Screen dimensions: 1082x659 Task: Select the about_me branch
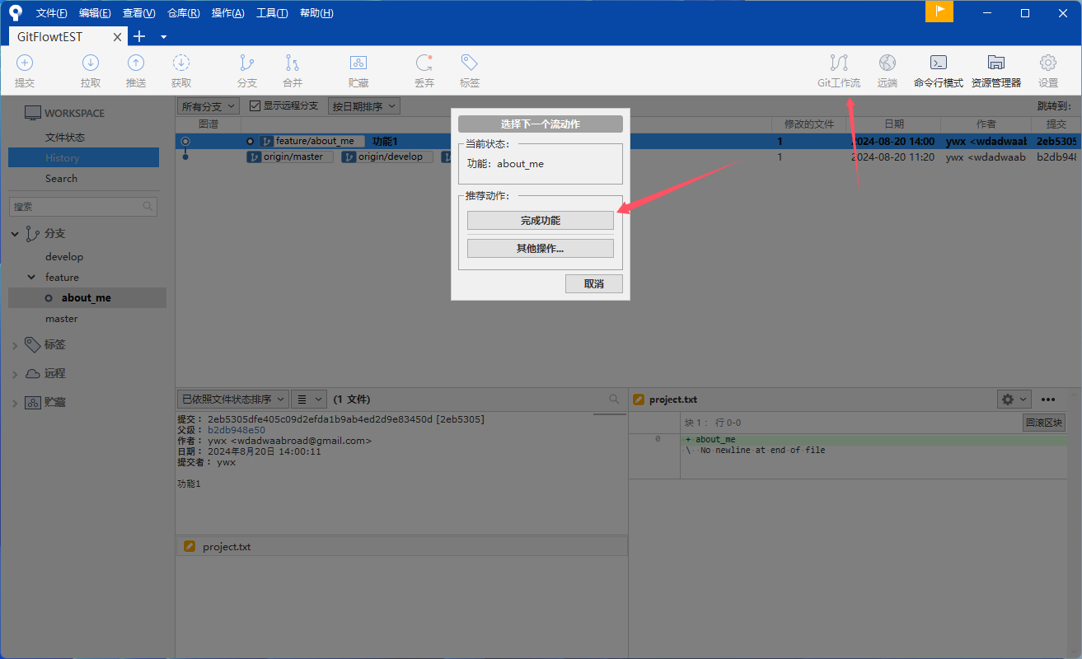pos(87,298)
